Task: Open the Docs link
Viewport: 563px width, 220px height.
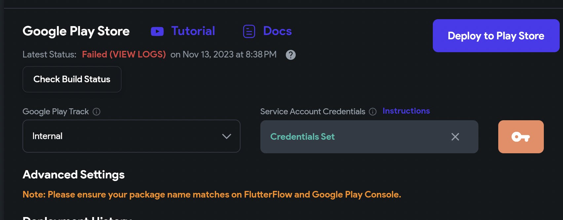Action: pos(277,31)
